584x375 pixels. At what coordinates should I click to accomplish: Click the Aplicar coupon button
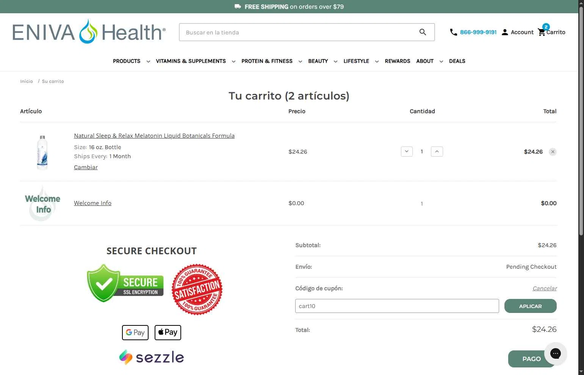[530, 306]
